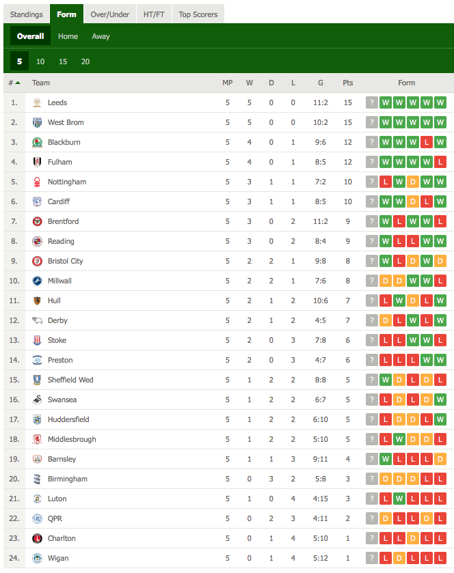Open the Top Scorers tab

tap(198, 14)
